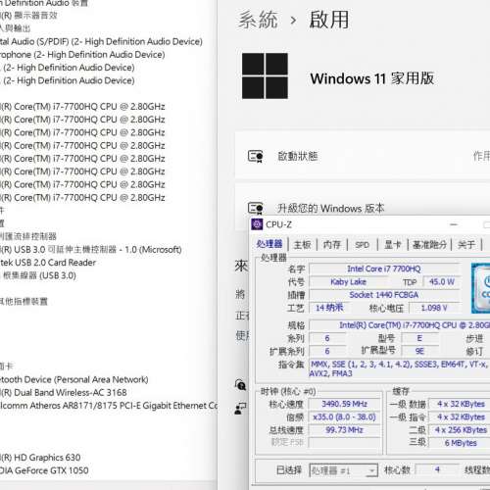Select the Microphone (2- High Definition Audio Device) entry
Screen dimensions: 490x490
coord(81,55)
